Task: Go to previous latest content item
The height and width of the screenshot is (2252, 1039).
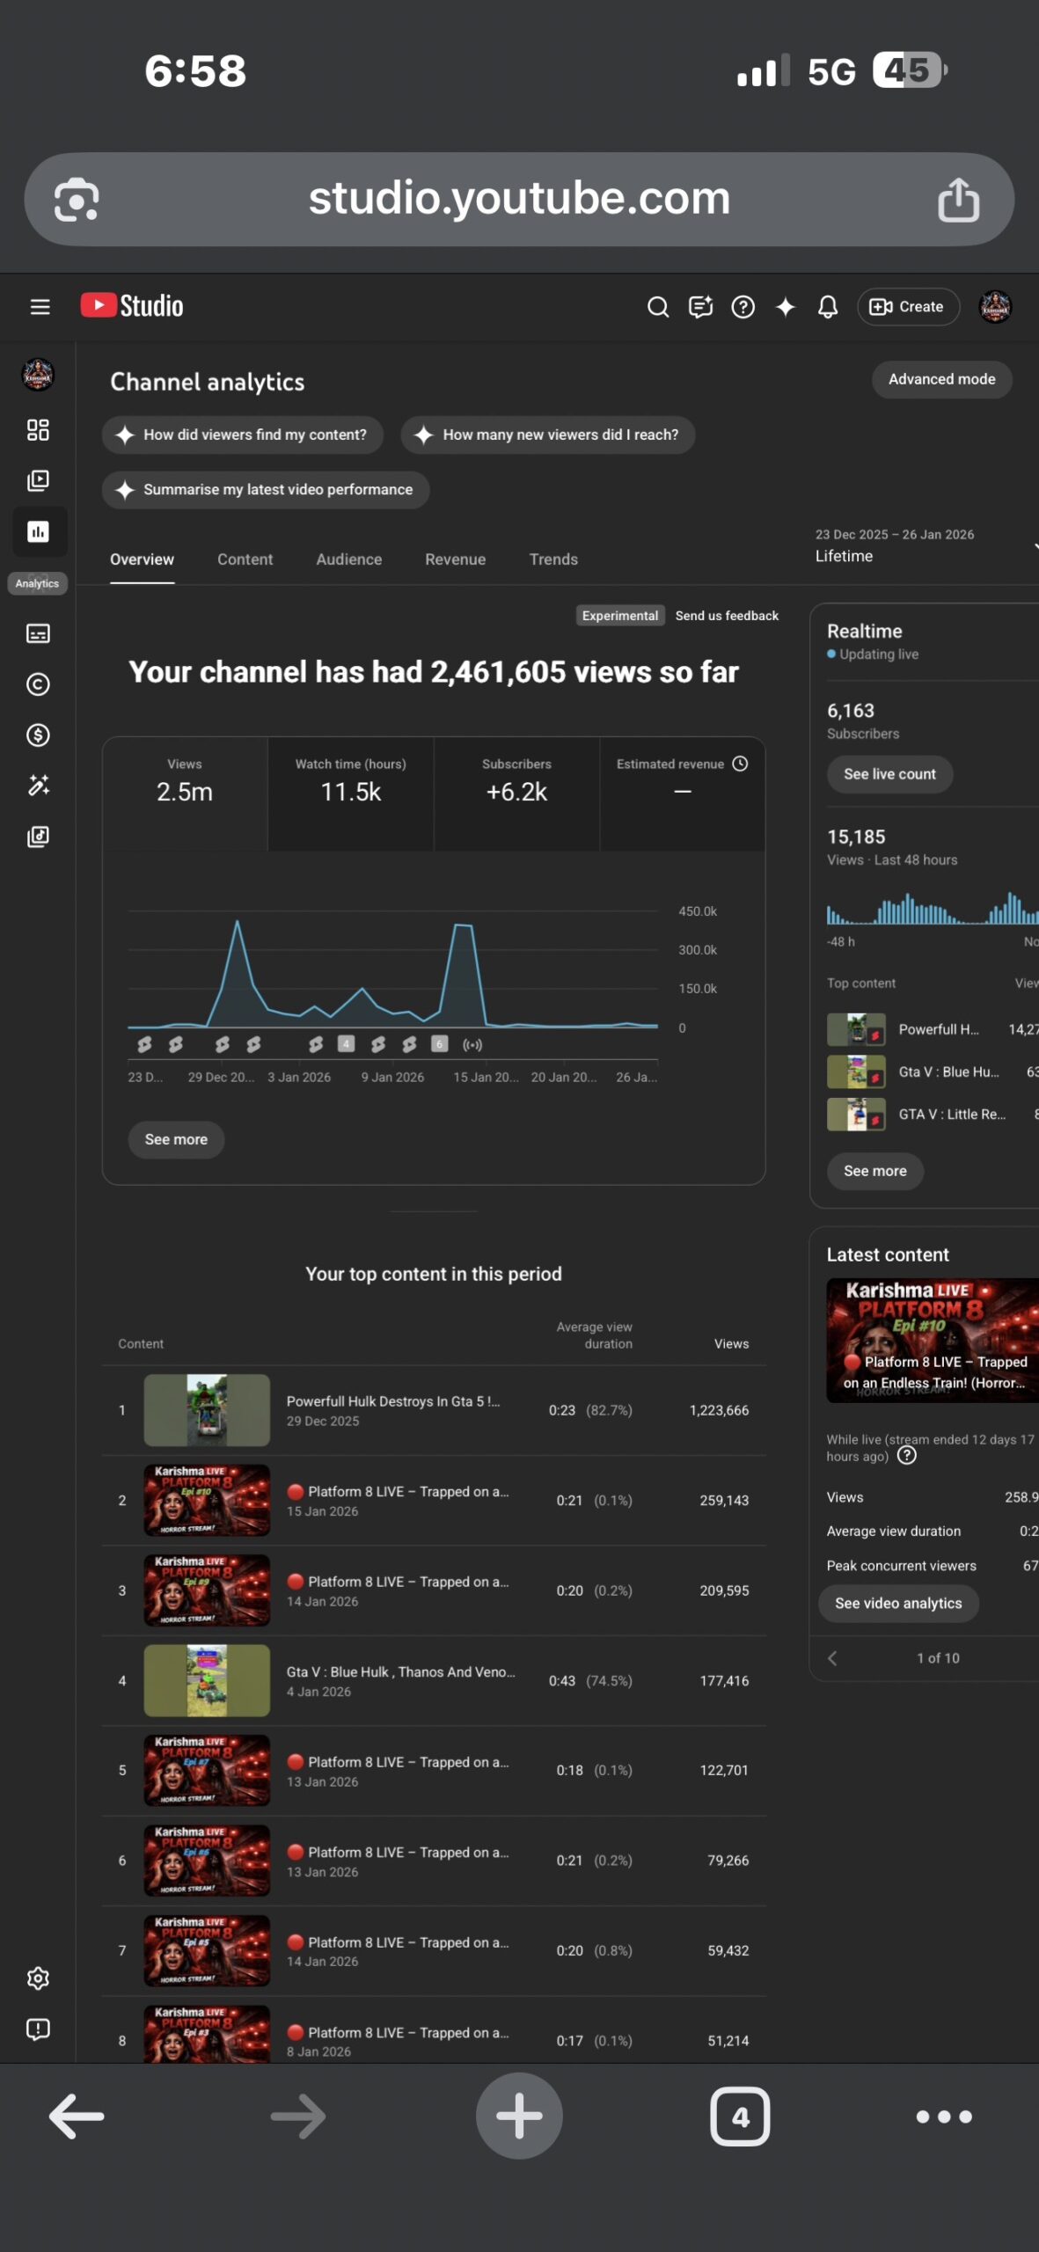Action: tap(832, 1658)
